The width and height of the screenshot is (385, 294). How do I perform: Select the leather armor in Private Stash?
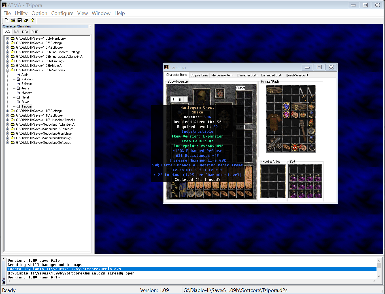click(x=275, y=123)
